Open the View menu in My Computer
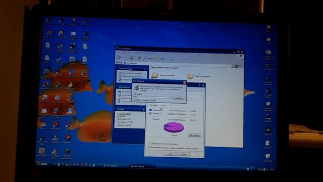323x182 pixels. [129, 53]
